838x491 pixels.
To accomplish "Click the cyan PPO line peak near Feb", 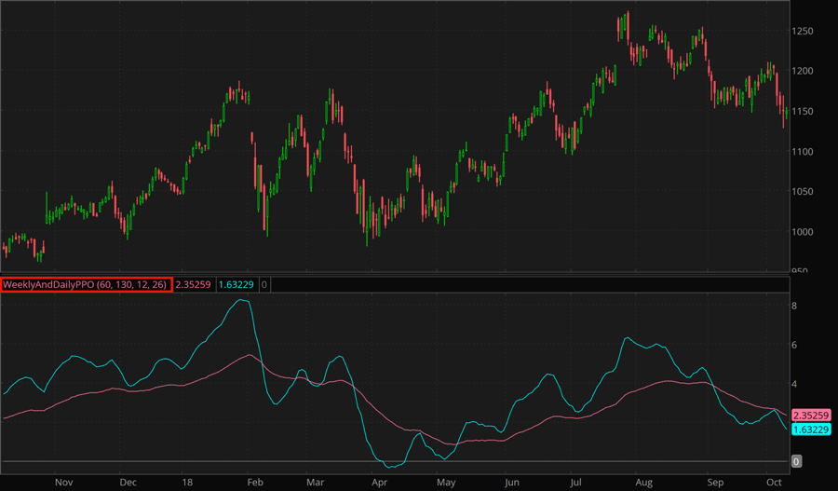I will tap(242, 300).
